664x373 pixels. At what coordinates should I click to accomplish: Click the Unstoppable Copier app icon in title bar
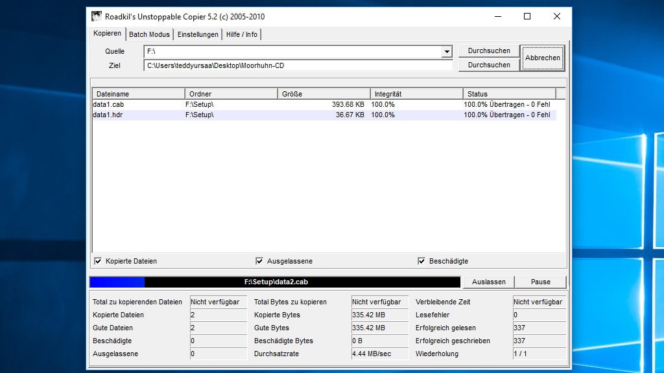coord(97,16)
